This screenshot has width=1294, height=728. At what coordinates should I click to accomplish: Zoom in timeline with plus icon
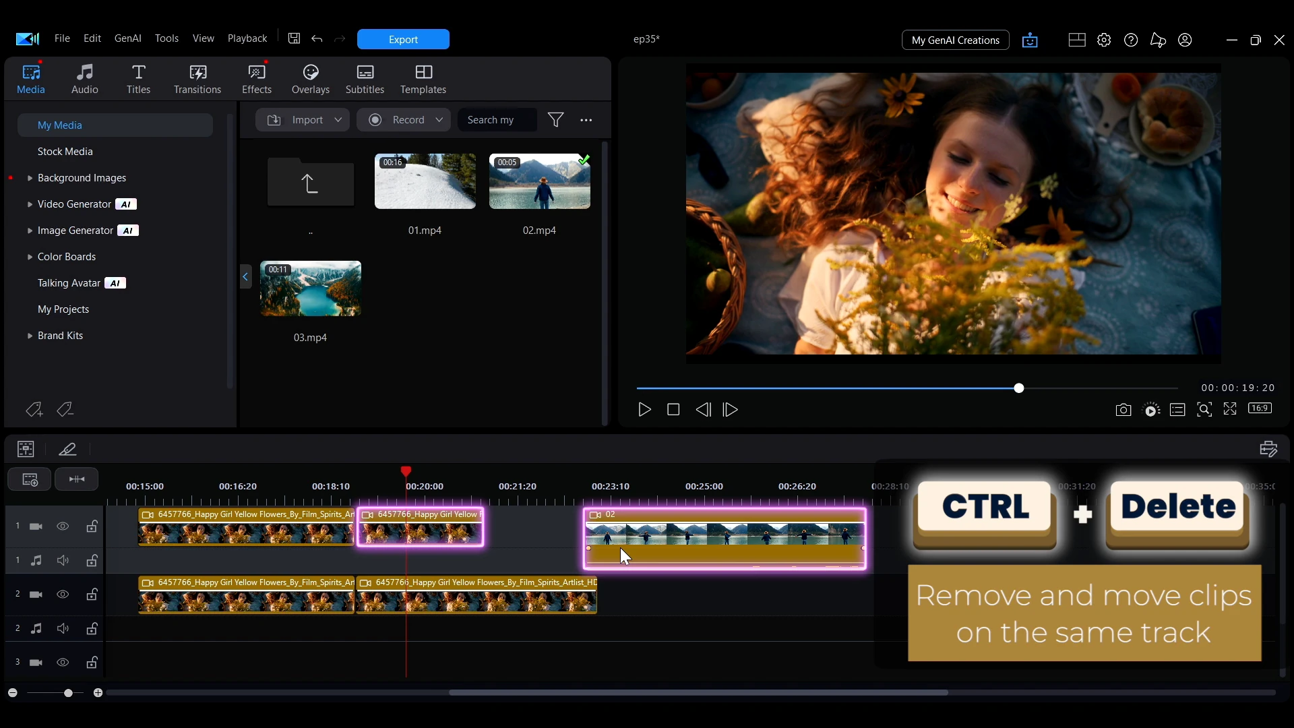coord(98,693)
